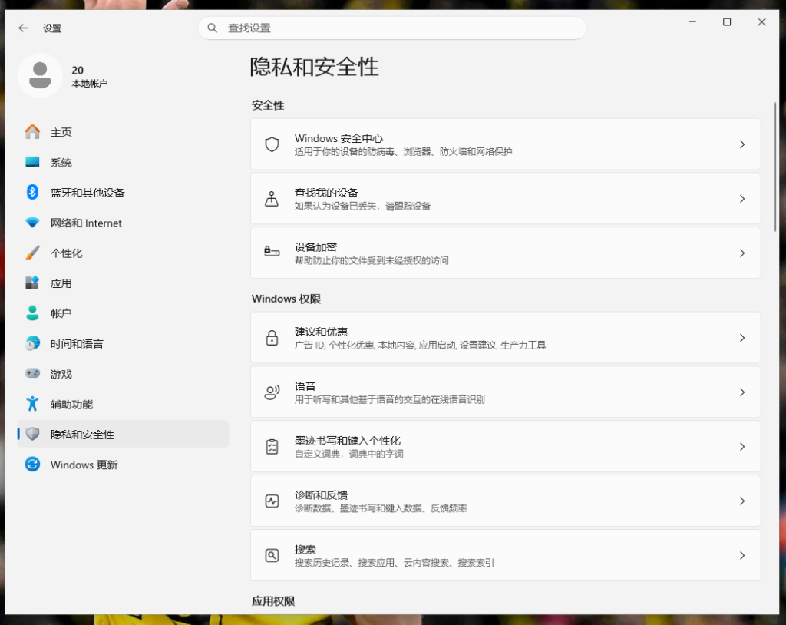The height and width of the screenshot is (625, 786).
Task: Expand Windows 安全中心 chevron
Action: coord(742,144)
